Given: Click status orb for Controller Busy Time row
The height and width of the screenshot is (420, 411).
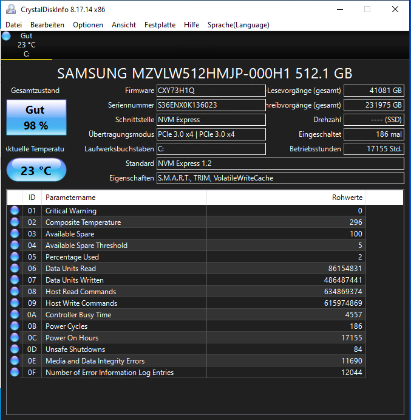Looking at the screenshot, I should 15,314.
